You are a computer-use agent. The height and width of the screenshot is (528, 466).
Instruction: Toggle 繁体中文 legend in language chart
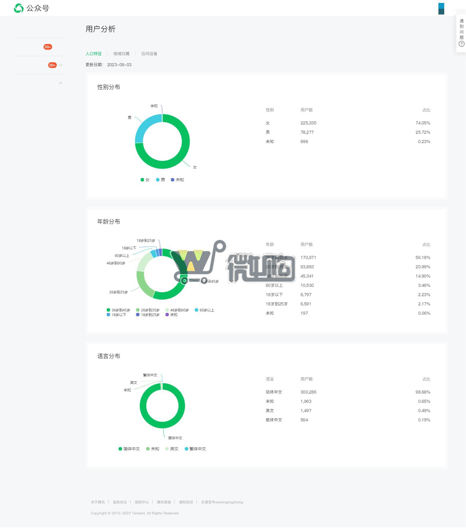(195, 449)
